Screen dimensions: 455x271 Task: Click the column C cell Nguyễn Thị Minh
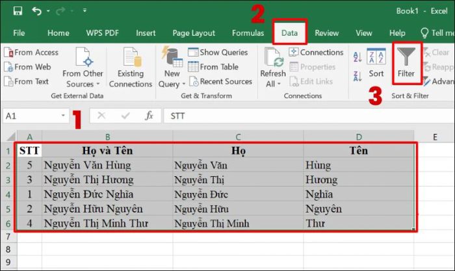[x=238, y=223]
